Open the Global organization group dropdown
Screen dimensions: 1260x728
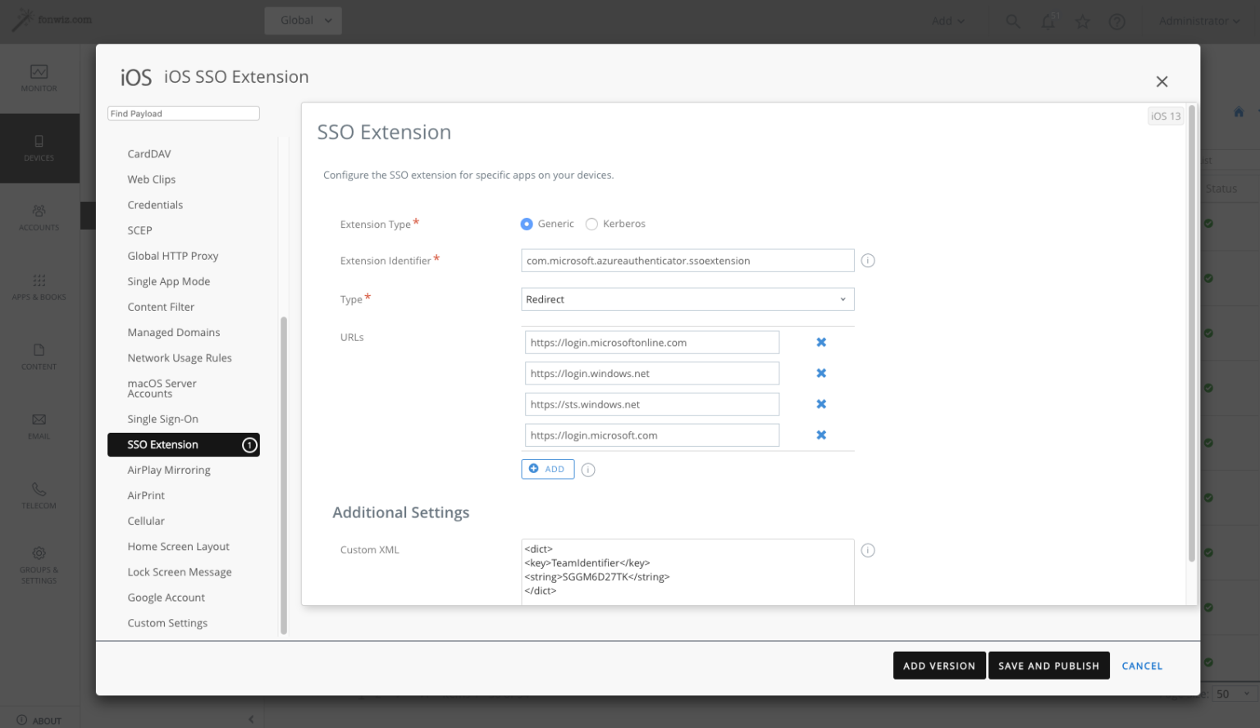tap(303, 20)
